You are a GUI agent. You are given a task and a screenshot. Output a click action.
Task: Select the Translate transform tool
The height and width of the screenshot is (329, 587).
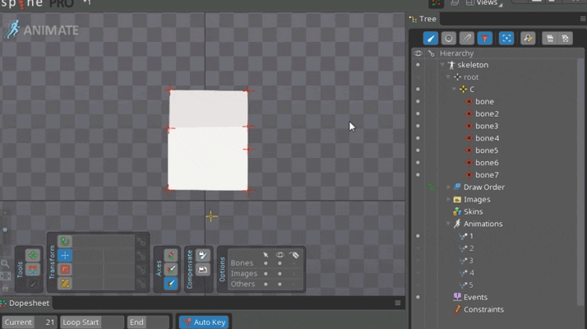click(65, 256)
